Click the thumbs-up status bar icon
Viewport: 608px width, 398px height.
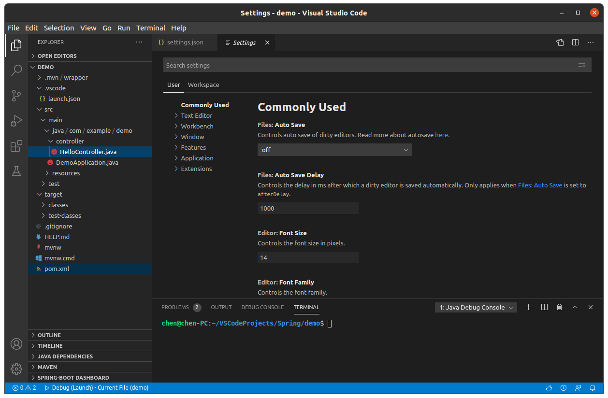click(549, 388)
